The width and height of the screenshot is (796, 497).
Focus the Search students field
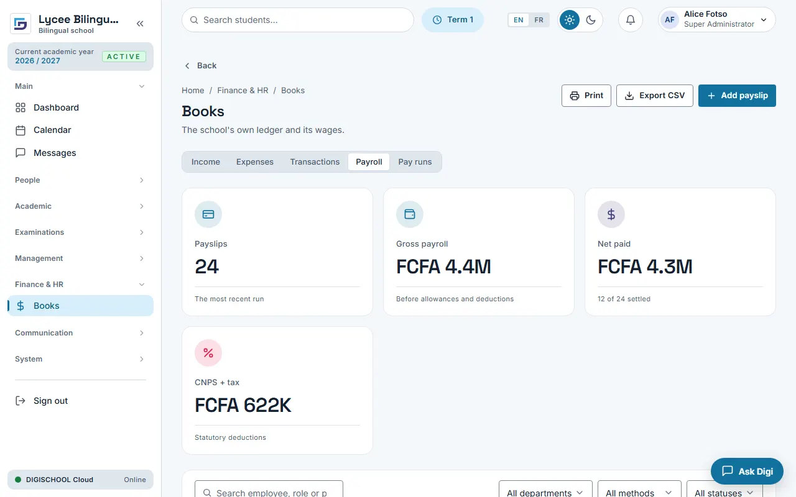click(298, 20)
